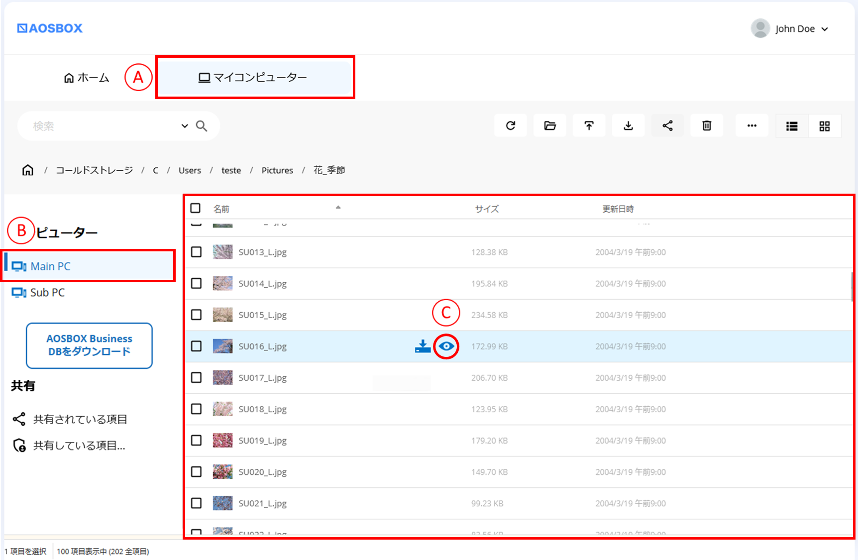Select Main PC in the sidebar
Viewport: 858px width, 560px height.
pos(89,266)
